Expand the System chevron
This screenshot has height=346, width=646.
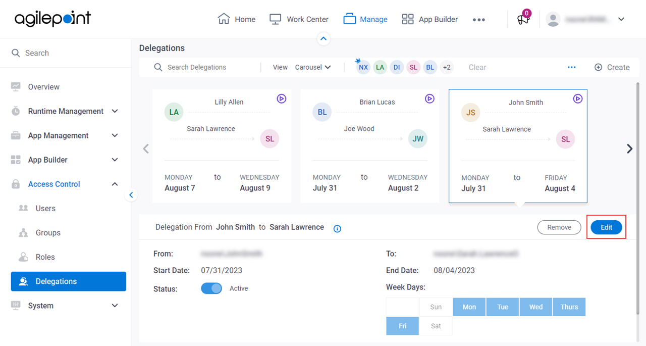(x=115, y=306)
